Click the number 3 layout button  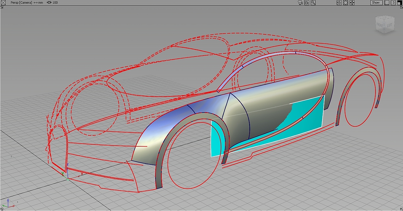pyautogui.click(x=393, y=3)
